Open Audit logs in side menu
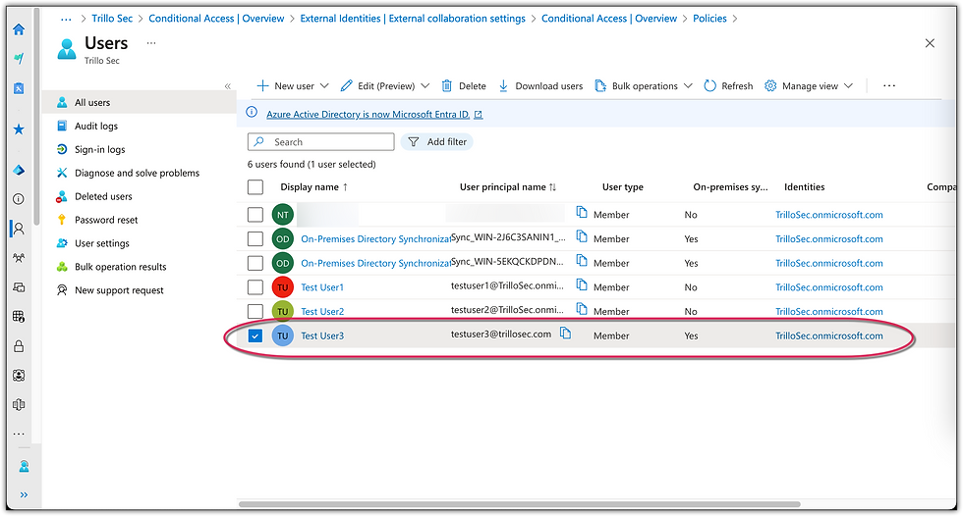Viewport: 963px width, 516px height. click(96, 126)
